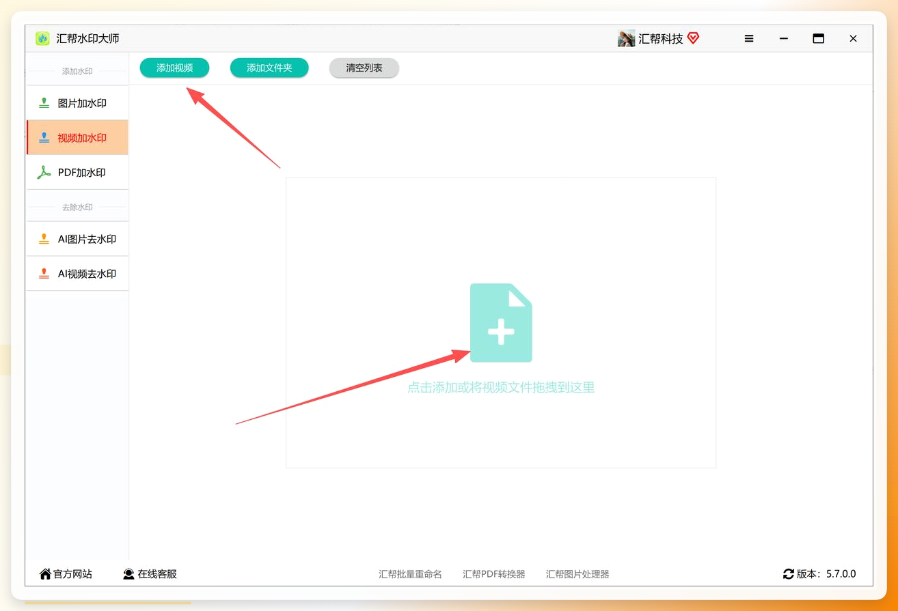The height and width of the screenshot is (611, 898).
Task: Close the 汇帮水印大师 window
Action: [853, 39]
